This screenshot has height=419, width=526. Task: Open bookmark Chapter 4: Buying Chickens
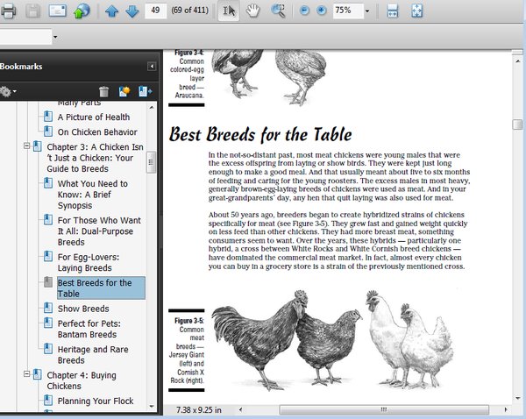[82, 380]
